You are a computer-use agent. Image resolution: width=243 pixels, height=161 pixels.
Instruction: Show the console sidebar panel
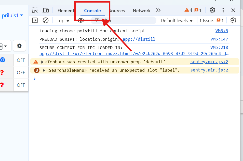point(35,21)
